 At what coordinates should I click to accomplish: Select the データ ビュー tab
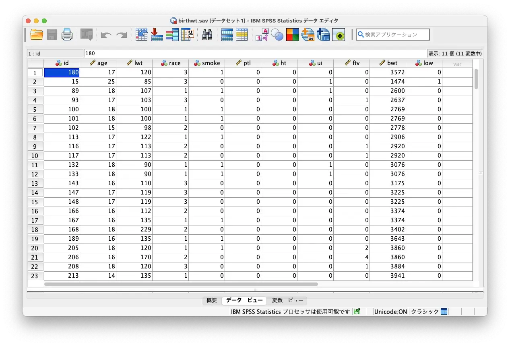pyautogui.click(x=244, y=301)
